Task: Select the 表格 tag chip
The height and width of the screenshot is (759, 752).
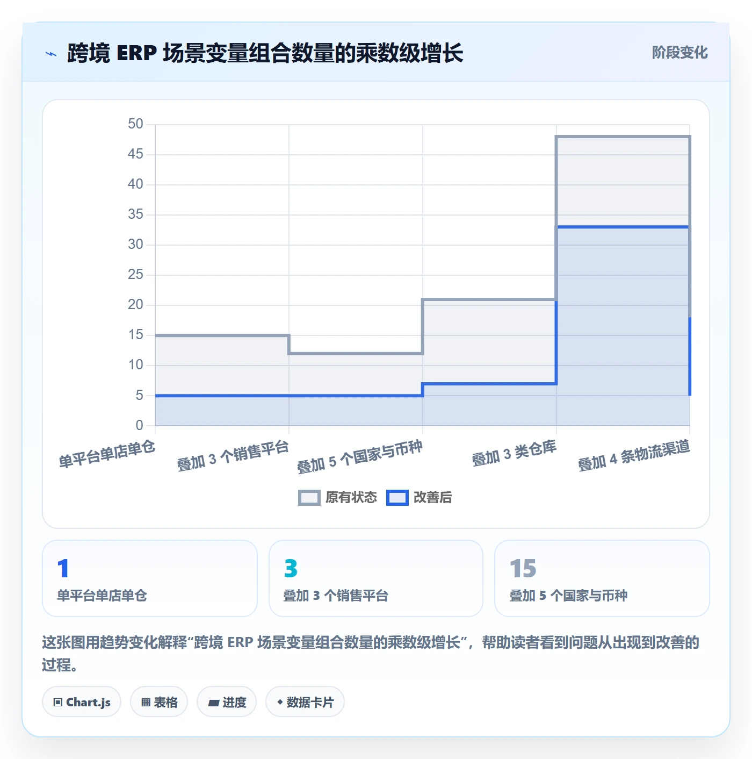Action: (x=159, y=702)
